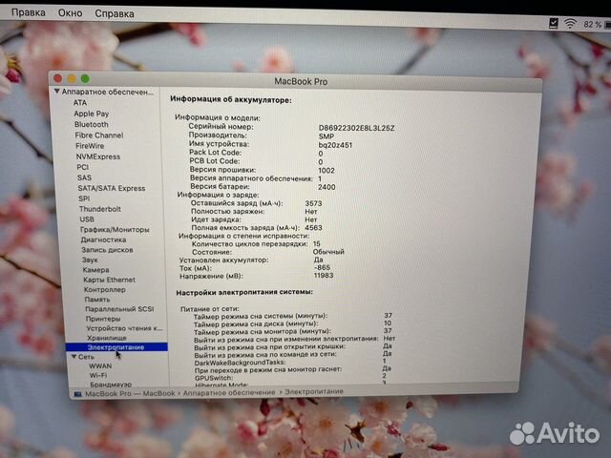
Task: Click Настройки электропитания системы heading
Action: click(x=244, y=292)
